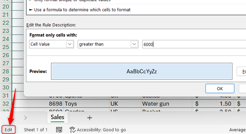Click the Edit mode status indicator
The width and height of the screenshot is (246, 134).
click(x=8, y=130)
